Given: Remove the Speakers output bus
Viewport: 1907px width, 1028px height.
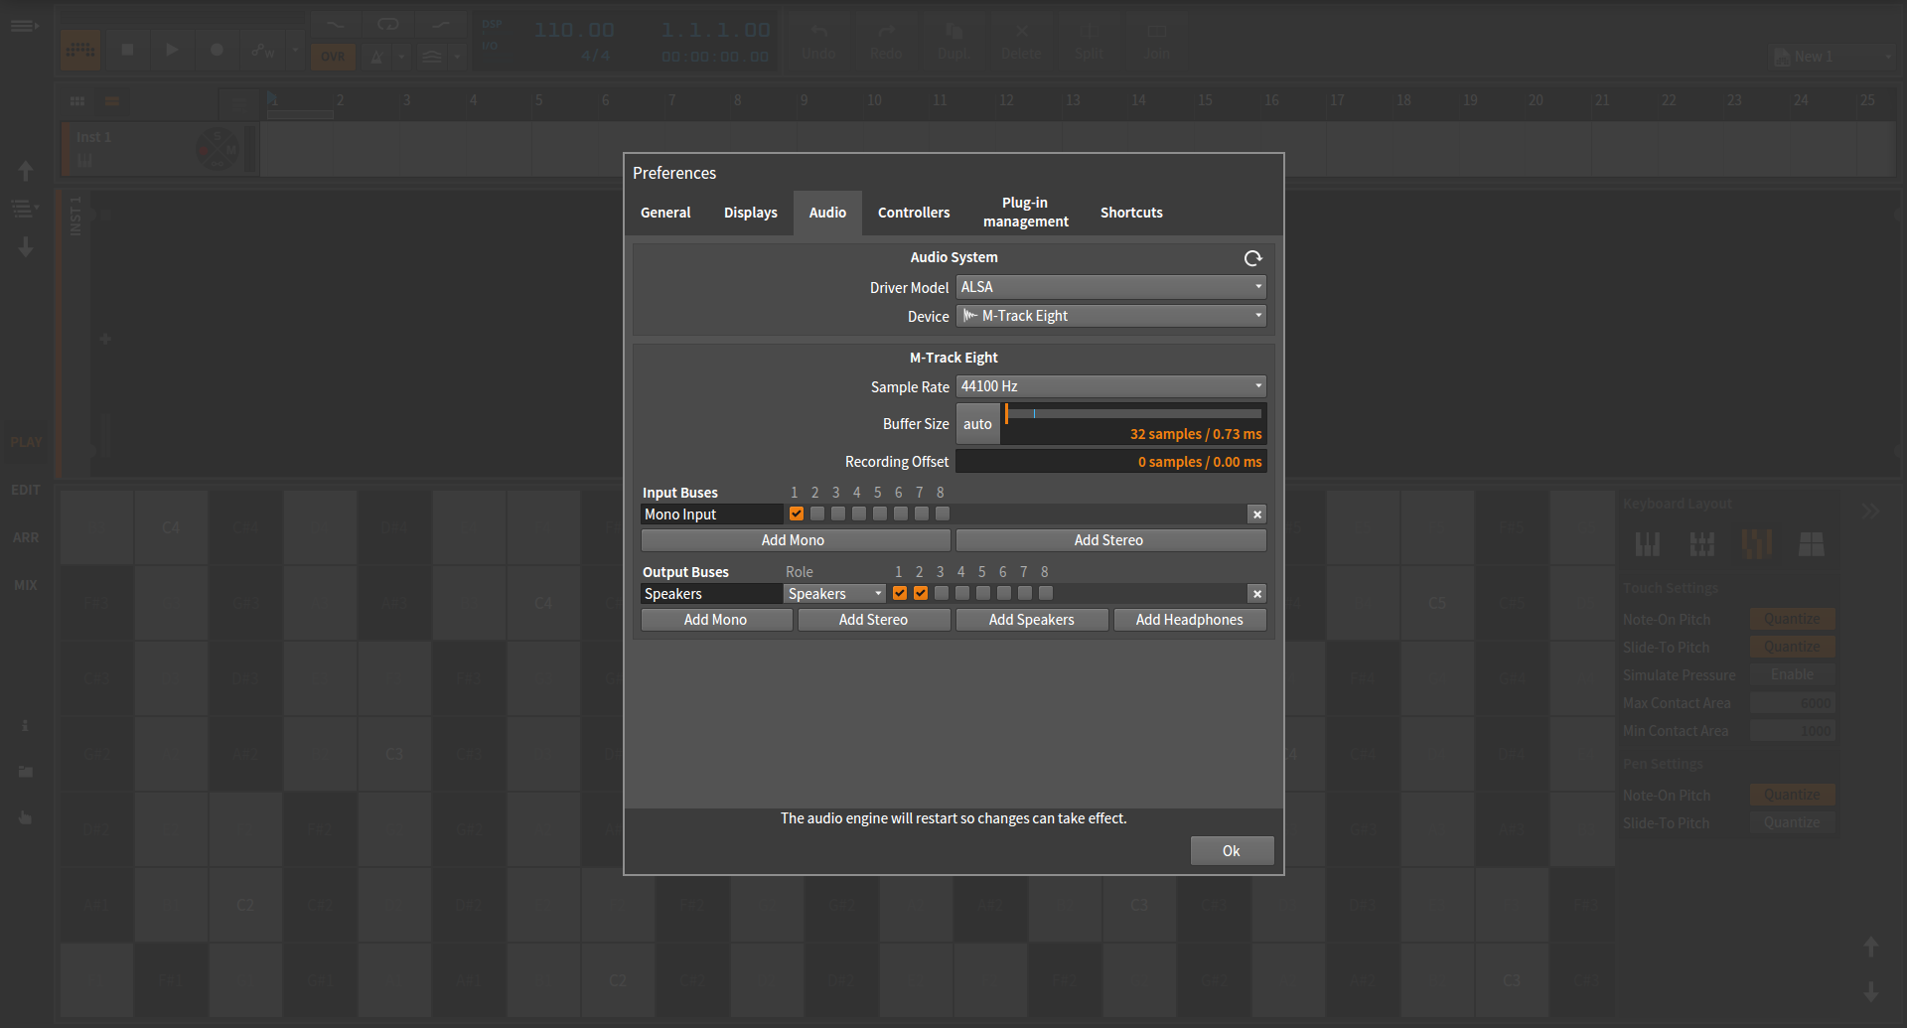Looking at the screenshot, I should pyautogui.click(x=1257, y=594).
